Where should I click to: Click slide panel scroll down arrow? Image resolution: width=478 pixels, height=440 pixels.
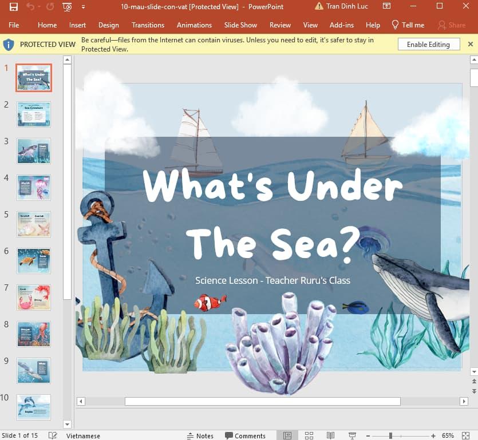point(67,424)
